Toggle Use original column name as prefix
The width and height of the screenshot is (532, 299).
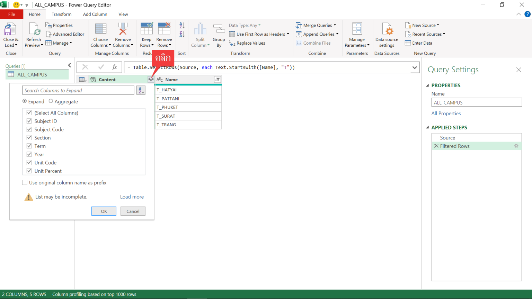point(25,182)
